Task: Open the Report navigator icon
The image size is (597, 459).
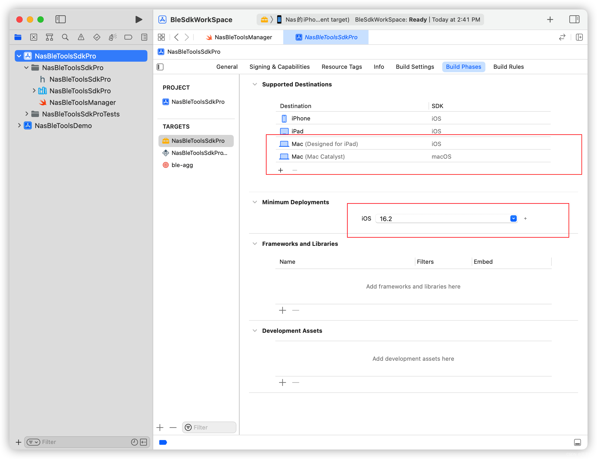Action: click(144, 37)
